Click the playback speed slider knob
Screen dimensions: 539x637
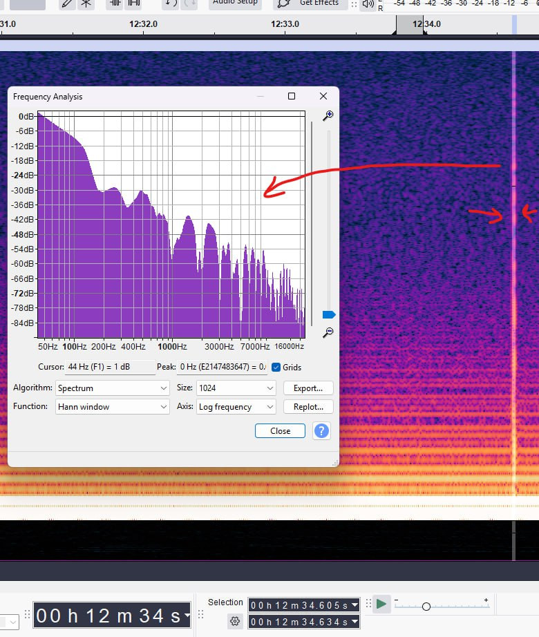(426, 607)
